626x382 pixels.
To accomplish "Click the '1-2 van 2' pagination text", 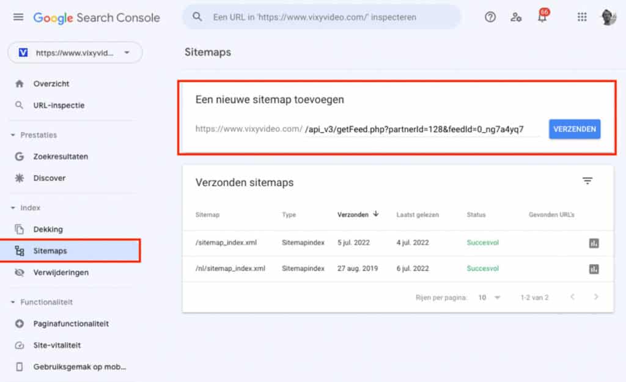I will (x=534, y=298).
